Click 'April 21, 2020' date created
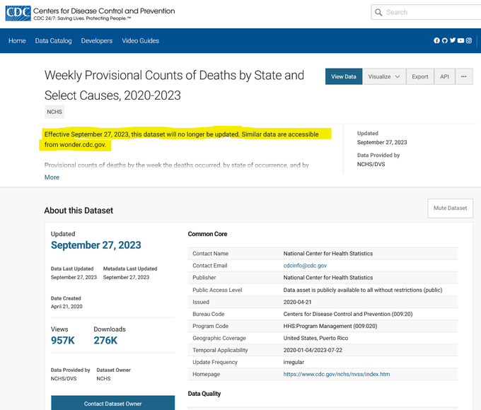 tap(66, 306)
